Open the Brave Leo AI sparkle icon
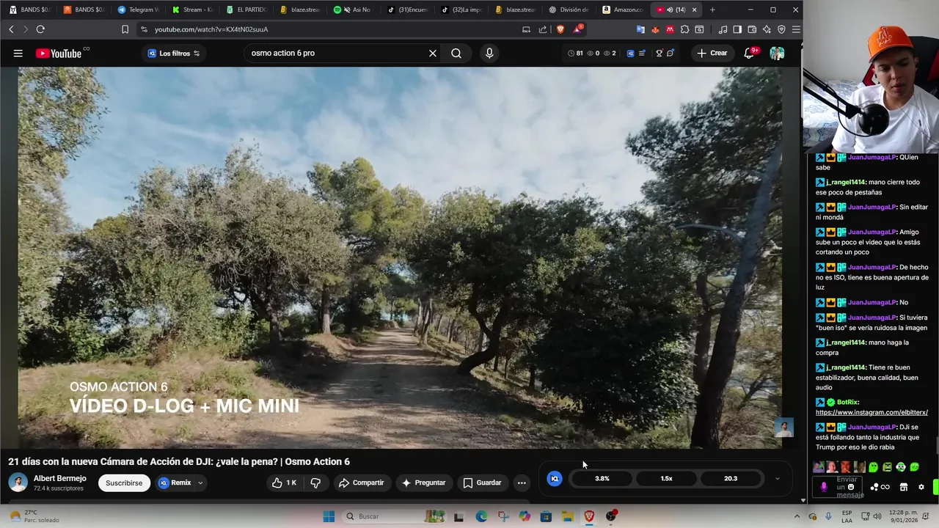This screenshot has width=939, height=528. 767,29
